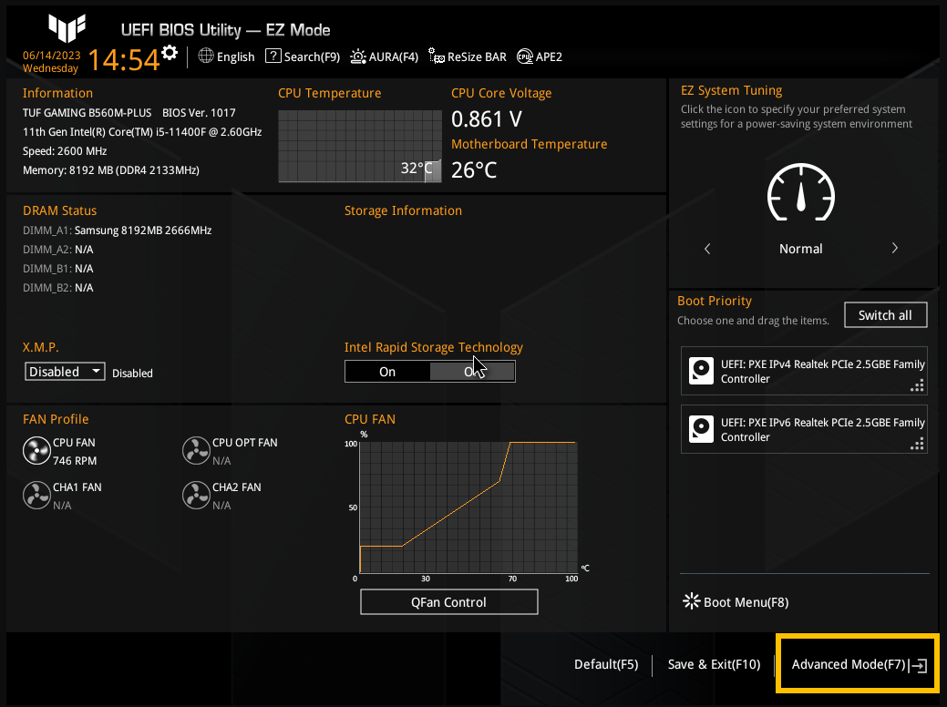
Task: Click Save & Exit(F10)
Action: 714,664
